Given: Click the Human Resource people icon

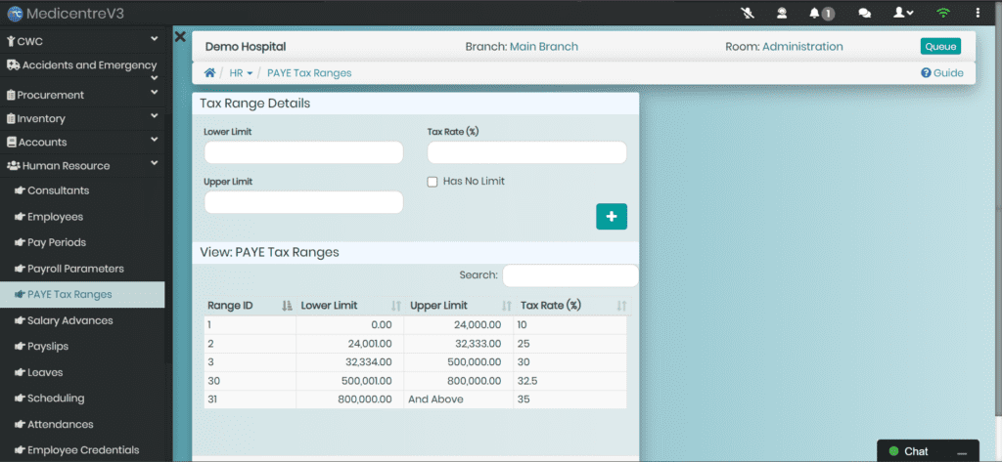Looking at the screenshot, I should [13, 165].
